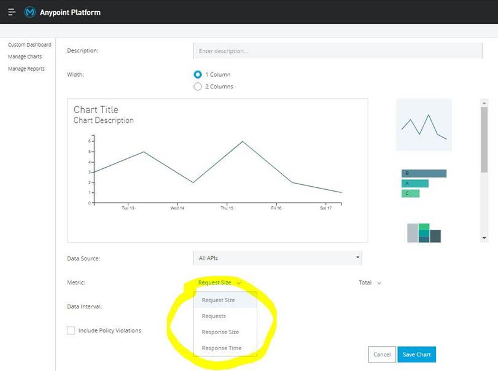
Task: Click the Save Chart button
Action: (x=416, y=354)
